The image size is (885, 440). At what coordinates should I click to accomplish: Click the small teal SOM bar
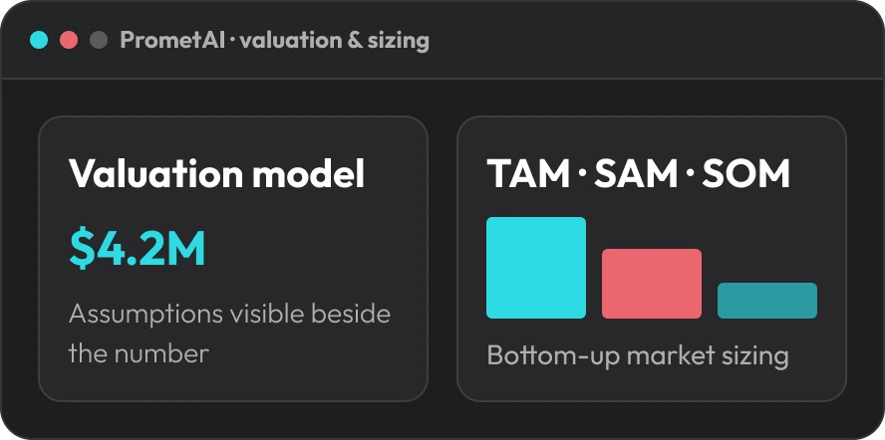(x=767, y=301)
